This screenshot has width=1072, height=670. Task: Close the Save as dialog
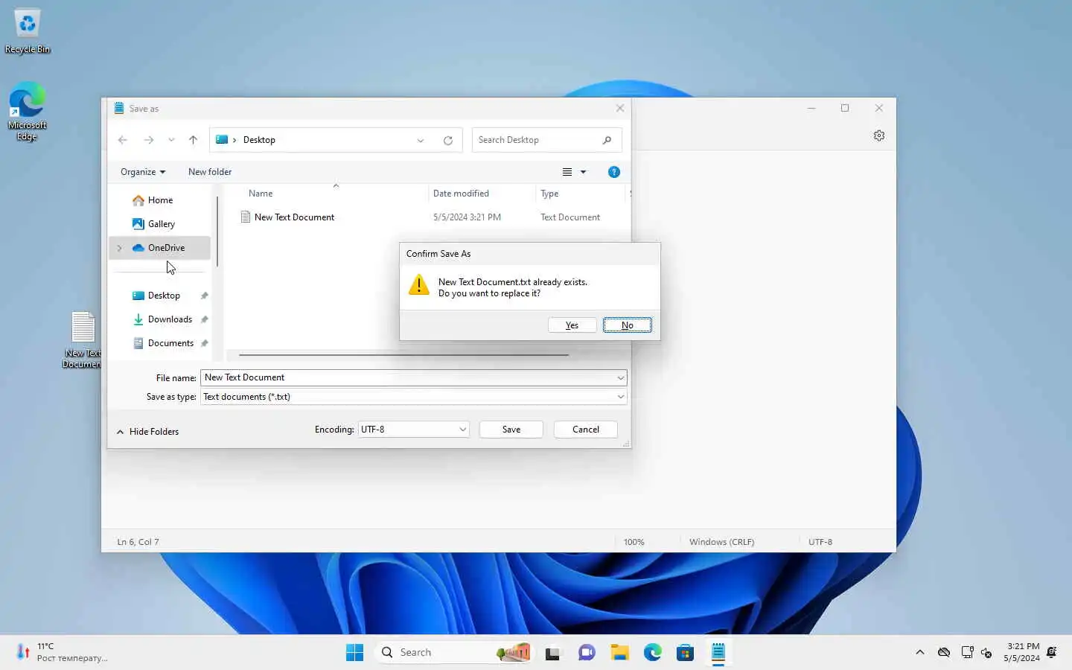(x=619, y=109)
